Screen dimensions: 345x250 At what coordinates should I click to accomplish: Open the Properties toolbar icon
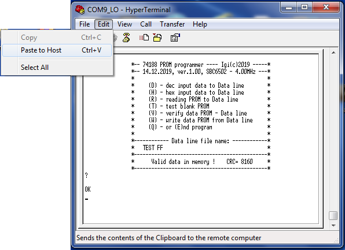[x=175, y=38]
